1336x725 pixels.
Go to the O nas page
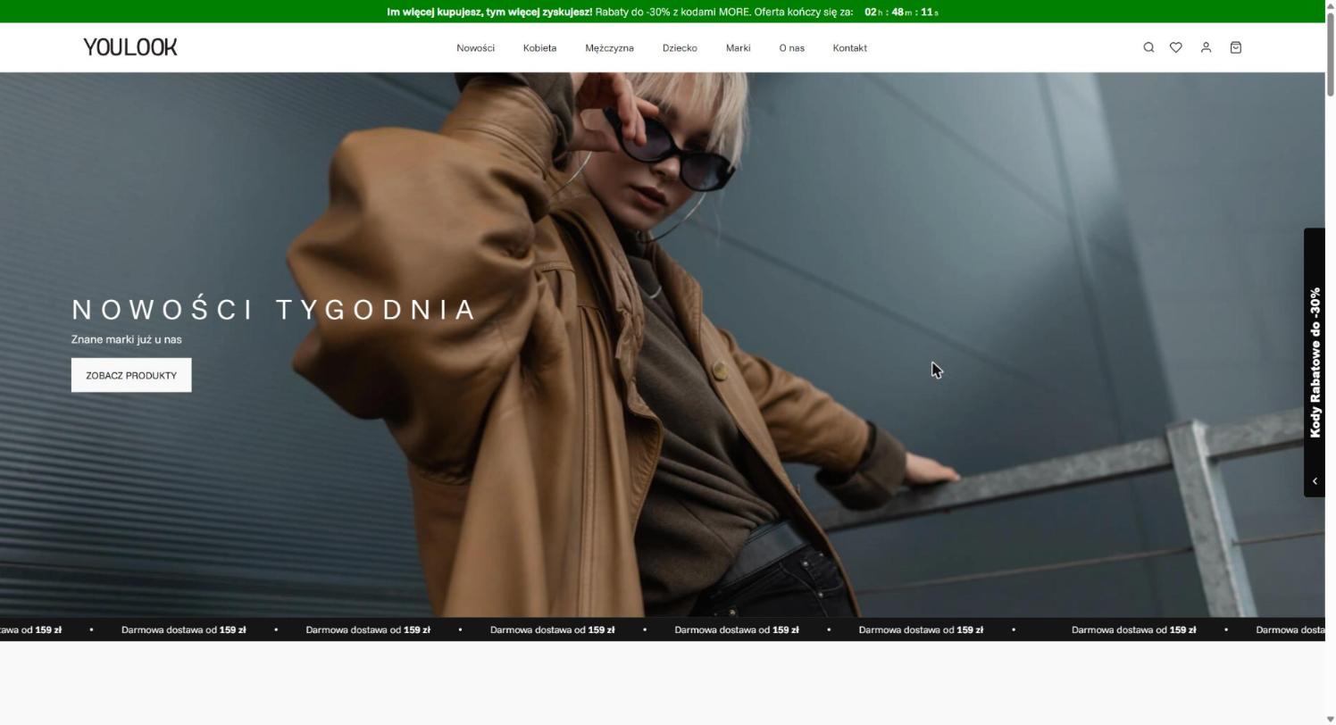click(x=791, y=48)
